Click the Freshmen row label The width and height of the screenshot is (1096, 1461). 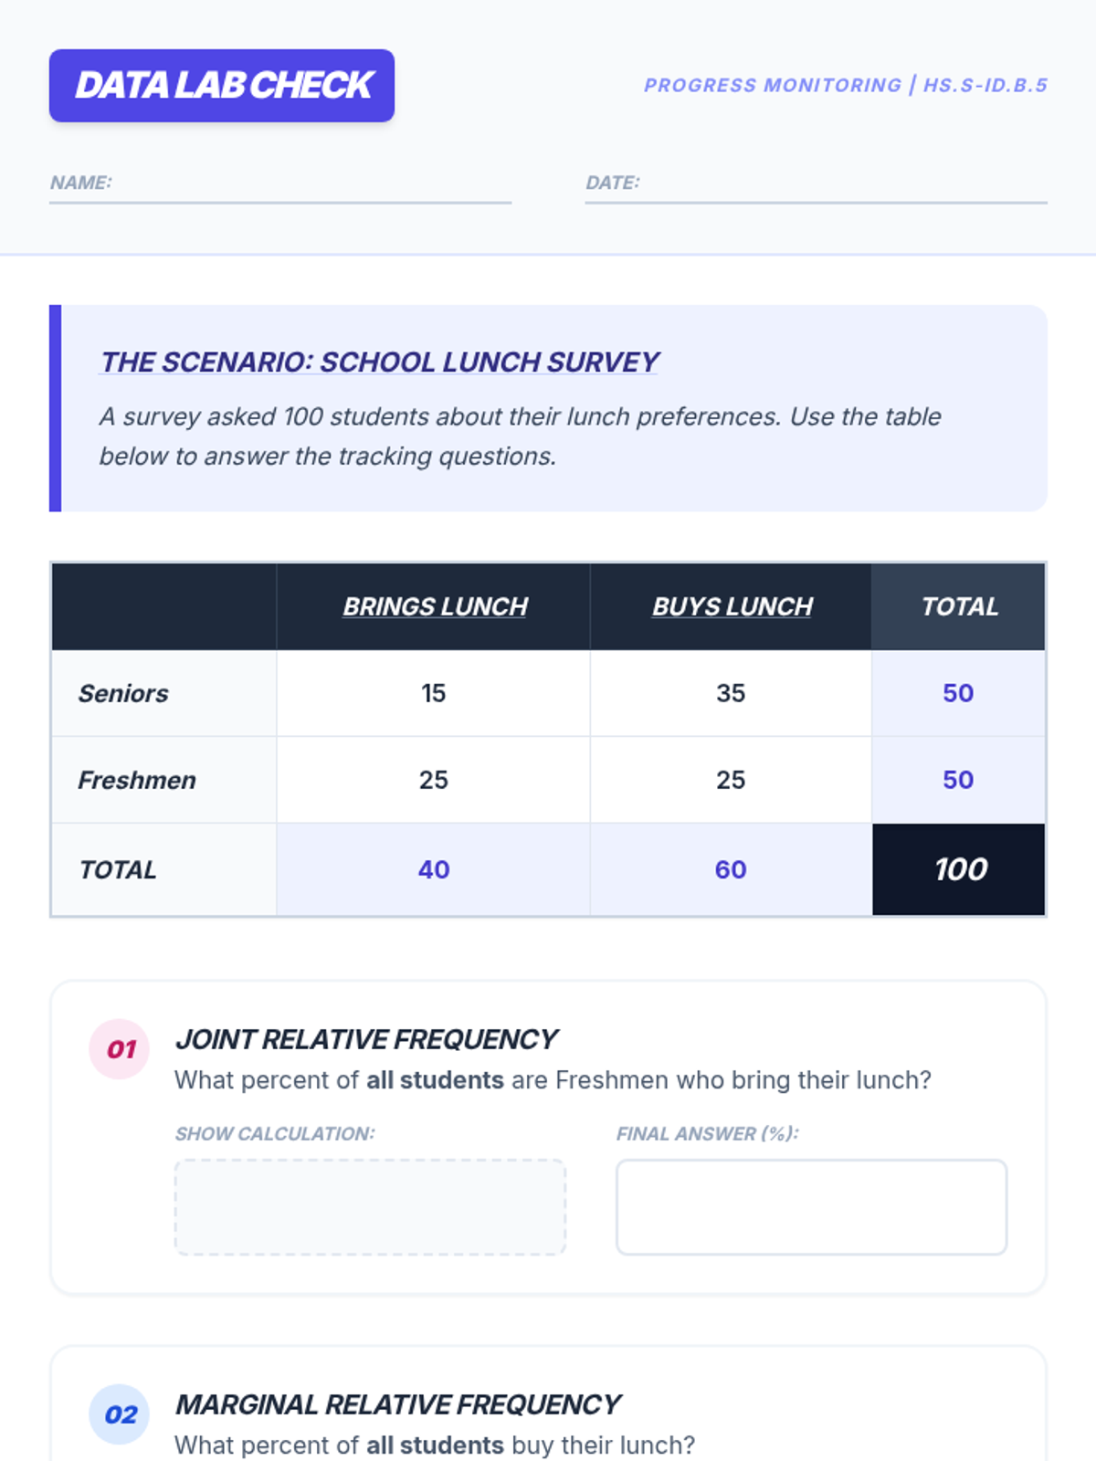[137, 780]
